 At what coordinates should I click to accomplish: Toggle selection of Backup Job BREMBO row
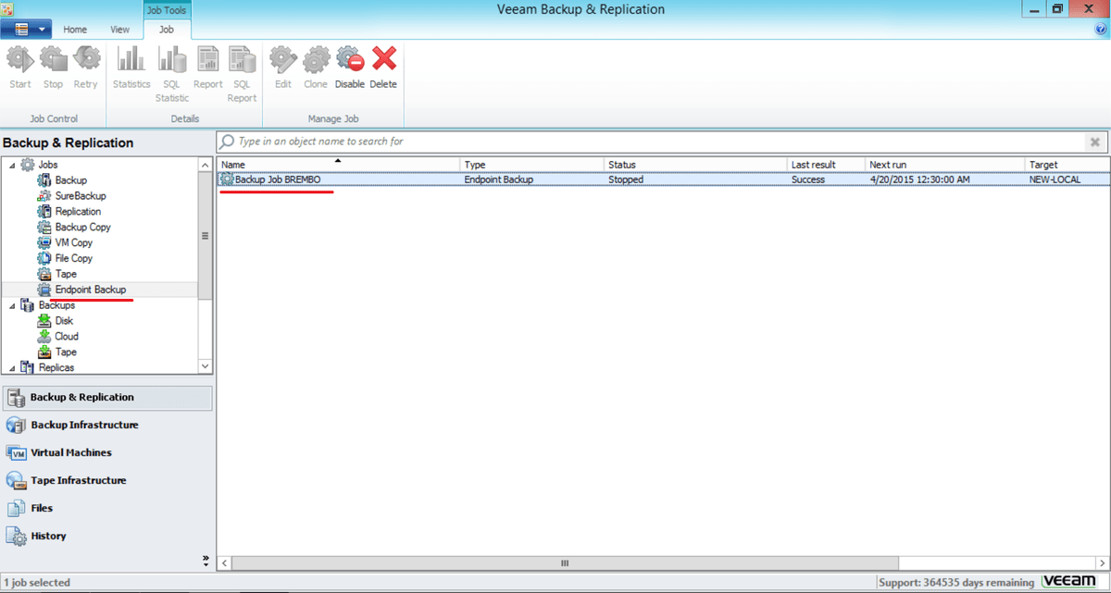278,179
